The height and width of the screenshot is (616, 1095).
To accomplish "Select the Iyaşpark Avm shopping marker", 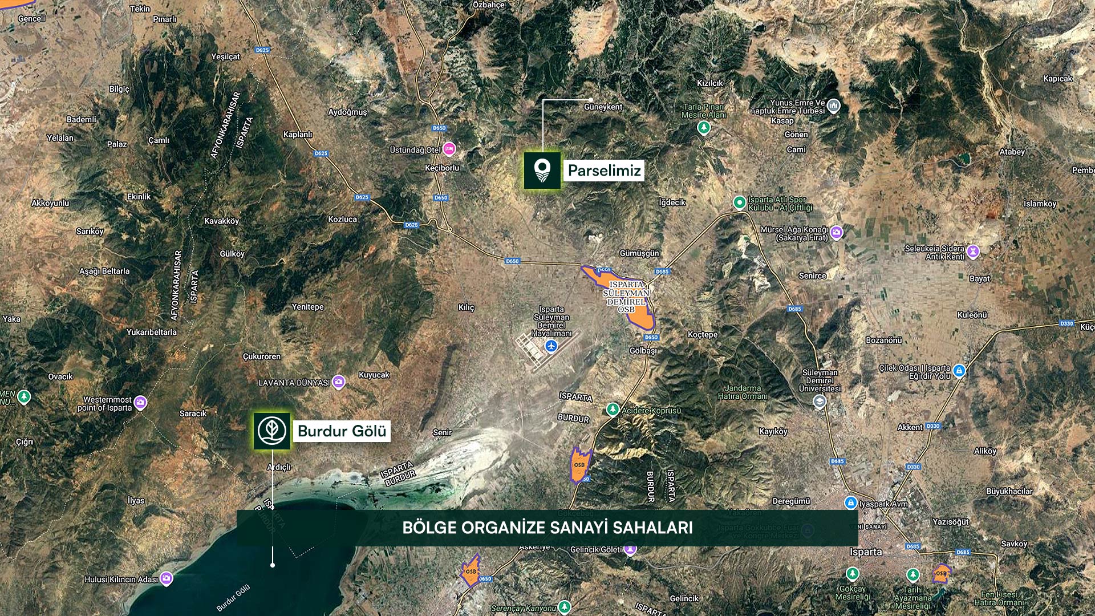I will [x=850, y=503].
